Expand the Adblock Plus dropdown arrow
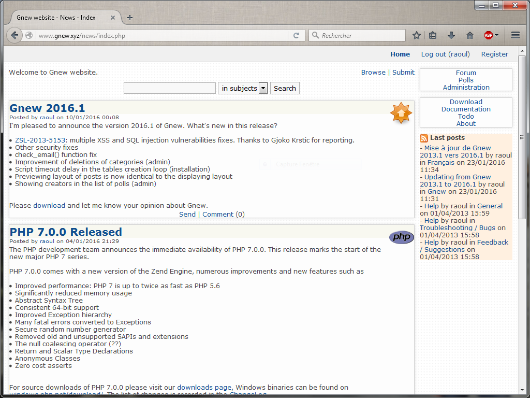Screen dimensions: 530x398 (495, 35)
